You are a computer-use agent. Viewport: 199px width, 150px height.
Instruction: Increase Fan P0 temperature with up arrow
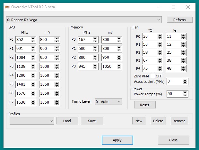point(160,35)
